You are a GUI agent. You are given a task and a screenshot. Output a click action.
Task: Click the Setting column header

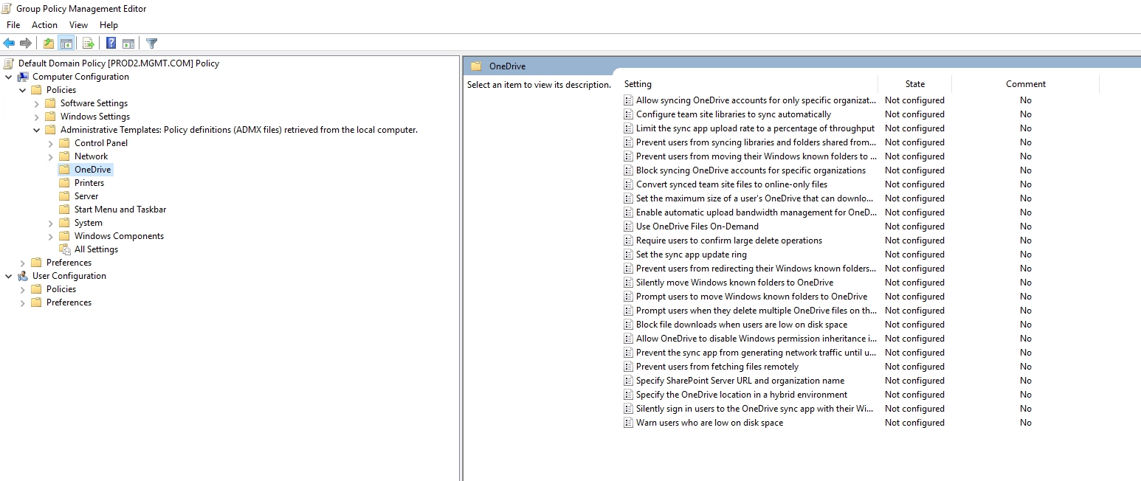[638, 83]
